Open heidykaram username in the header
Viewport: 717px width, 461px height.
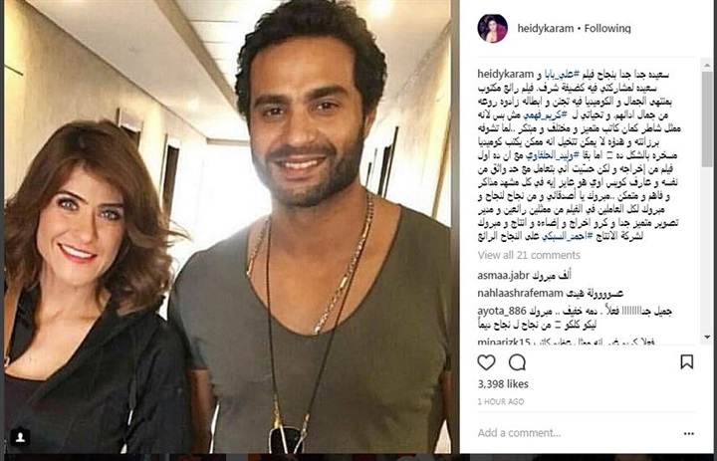coord(545,28)
